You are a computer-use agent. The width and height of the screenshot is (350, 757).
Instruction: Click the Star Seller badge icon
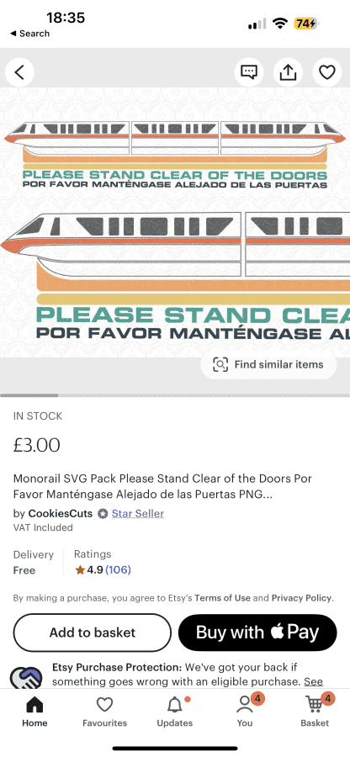pos(103,514)
